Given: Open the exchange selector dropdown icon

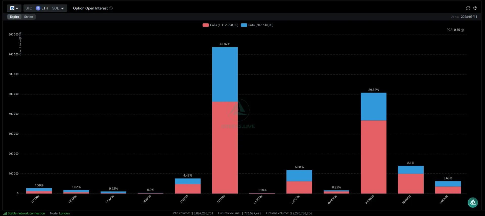Looking at the screenshot, I should [x=14, y=8].
